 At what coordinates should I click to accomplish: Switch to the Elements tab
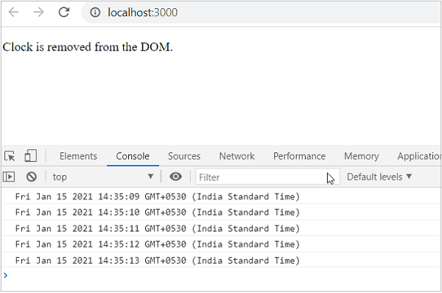coord(78,156)
